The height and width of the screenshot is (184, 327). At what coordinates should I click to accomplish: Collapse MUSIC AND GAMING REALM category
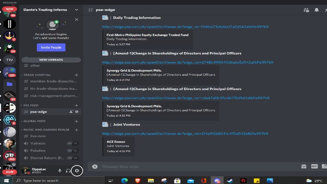coord(46,130)
